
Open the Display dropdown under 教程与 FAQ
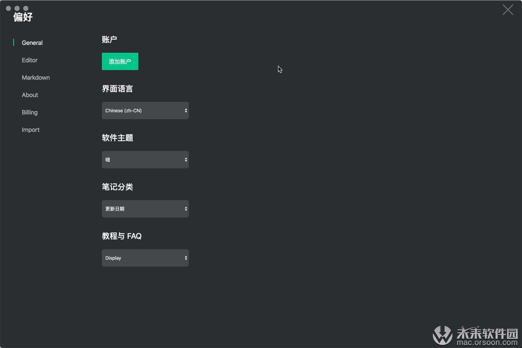[x=145, y=258]
